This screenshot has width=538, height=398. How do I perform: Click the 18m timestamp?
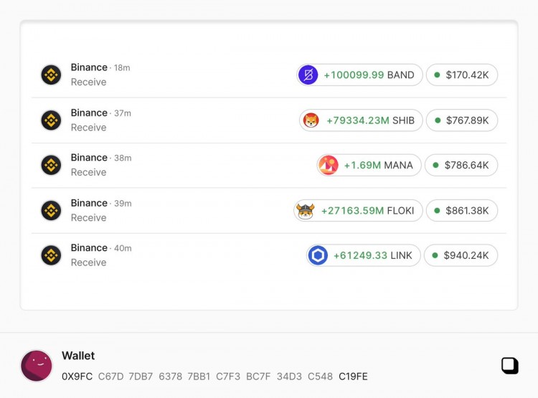click(122, 68)
